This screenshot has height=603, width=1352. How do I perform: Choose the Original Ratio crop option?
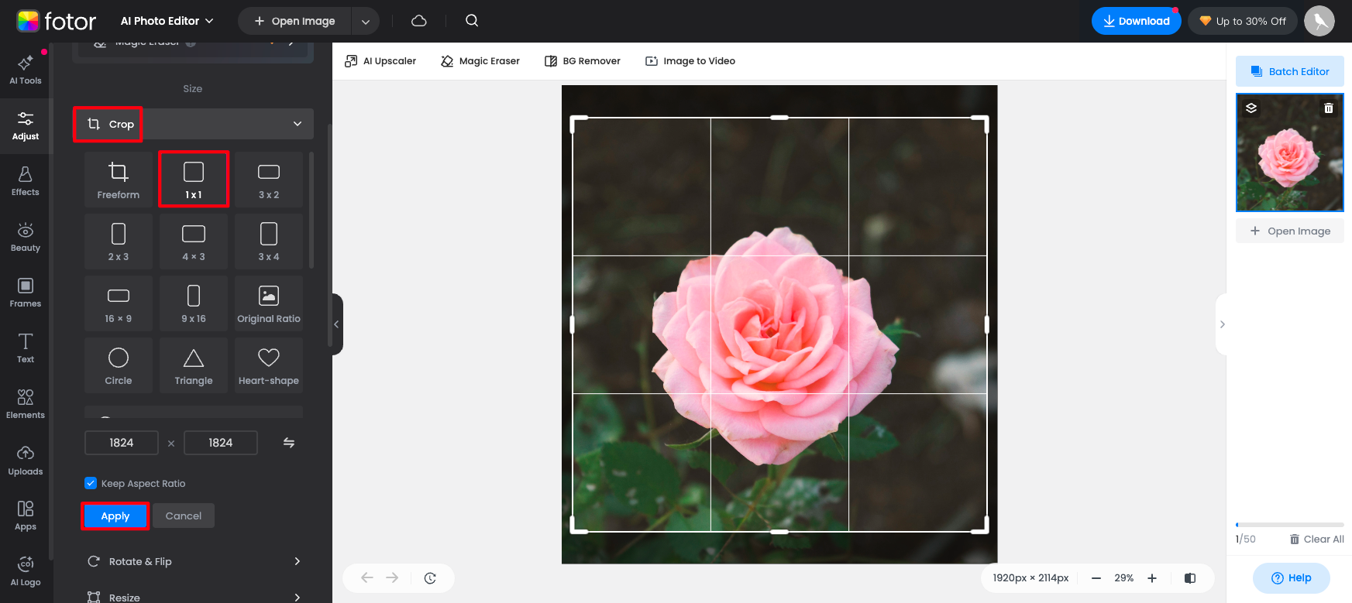tap(269, 303)
